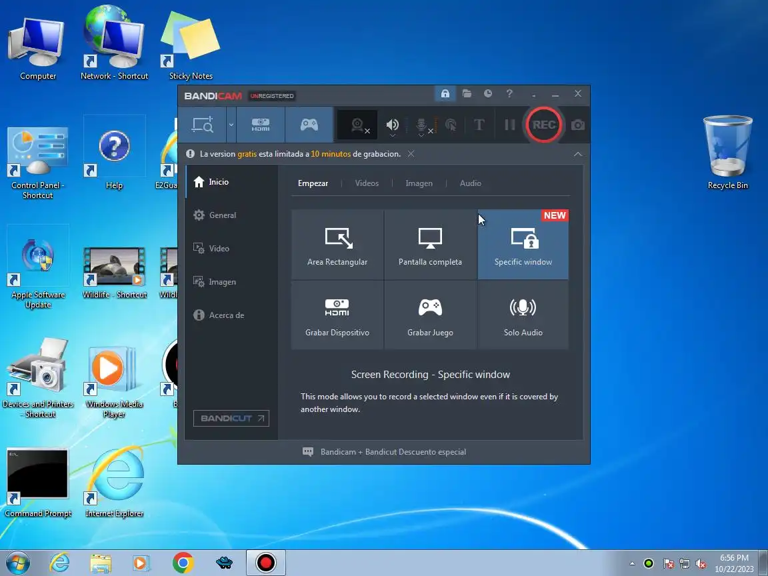Click the gratis link in the notice
The image size is (768, 576).
click(x=247, y=154)
